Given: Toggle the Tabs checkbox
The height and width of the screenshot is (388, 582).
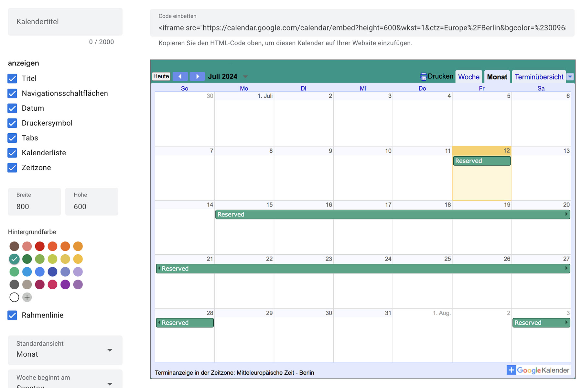Looking at the screenshot, I should pos(12,138).
